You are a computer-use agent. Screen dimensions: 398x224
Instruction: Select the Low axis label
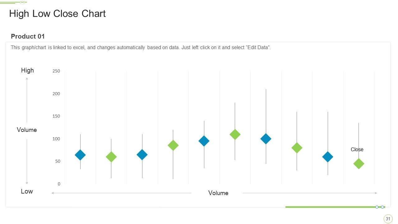[27, 191]
